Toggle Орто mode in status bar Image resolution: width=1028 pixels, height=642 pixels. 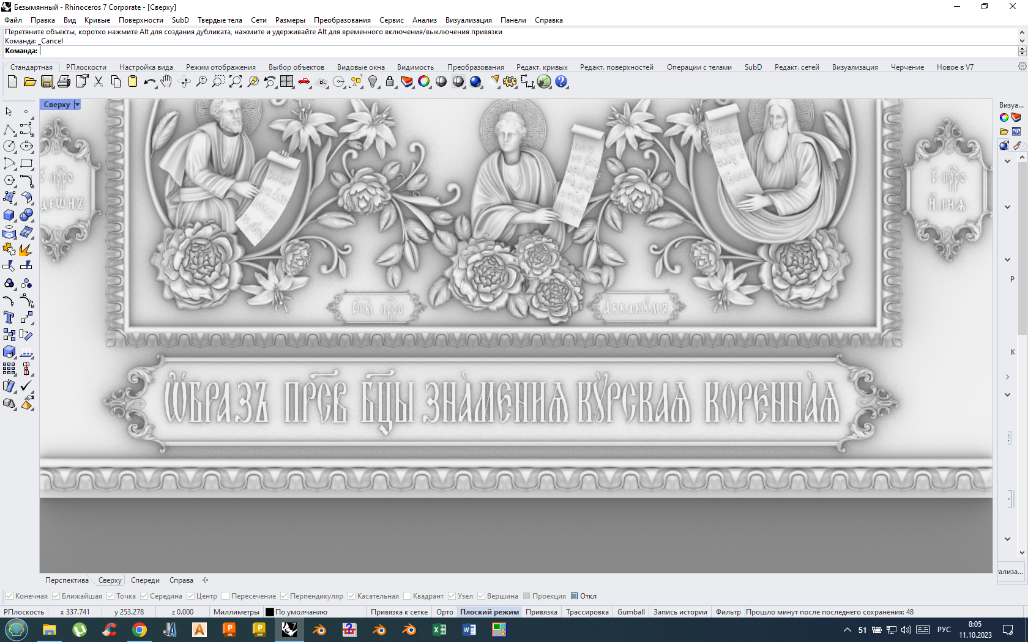click(445, 612)
